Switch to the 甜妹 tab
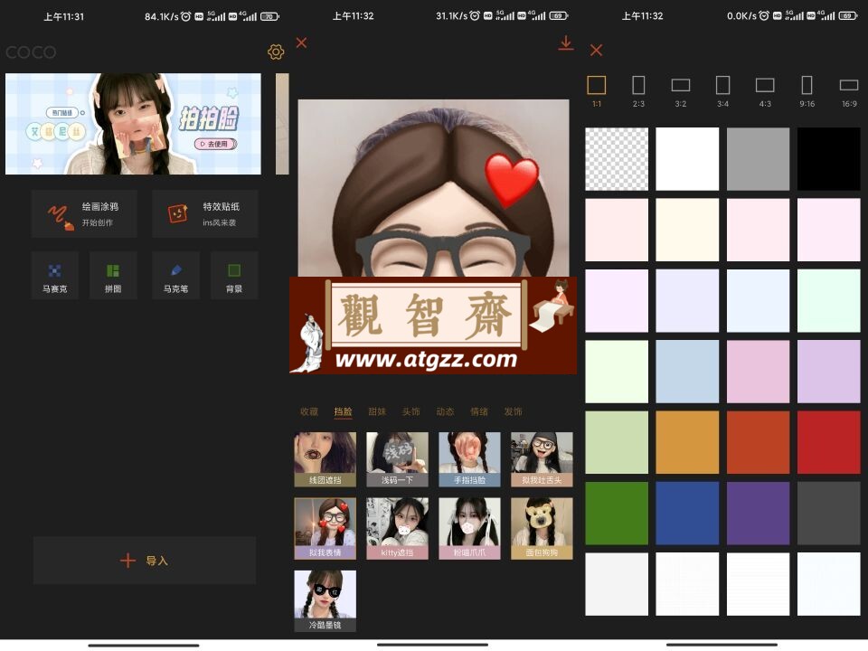868x651 pixels. coord(377,411)
